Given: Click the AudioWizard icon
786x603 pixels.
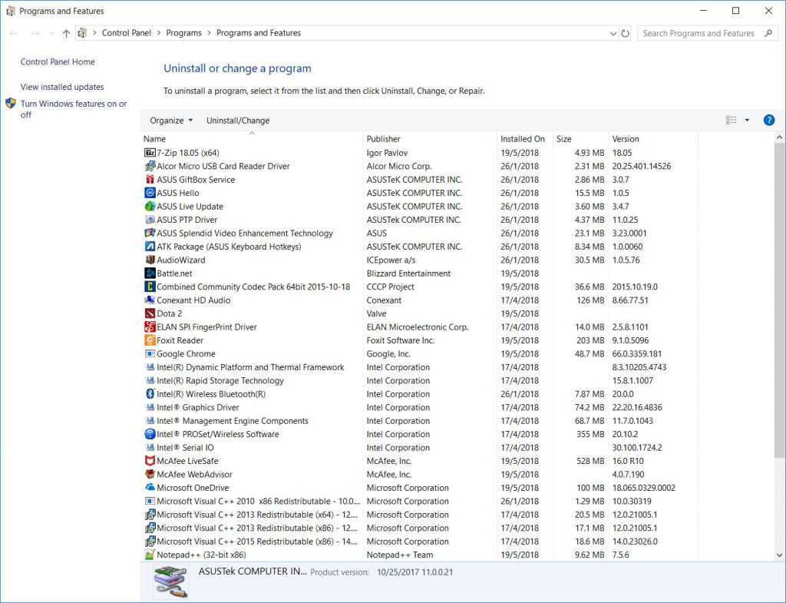Looking at the screenshot, I should 150,260.
